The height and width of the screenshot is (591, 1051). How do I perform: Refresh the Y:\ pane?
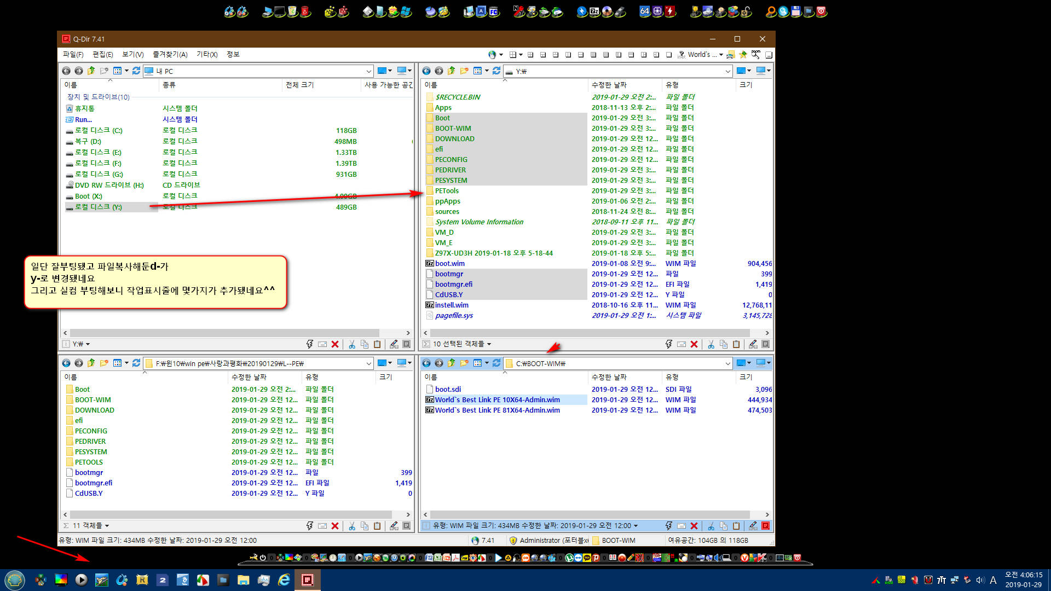click(x=496, y=71)
